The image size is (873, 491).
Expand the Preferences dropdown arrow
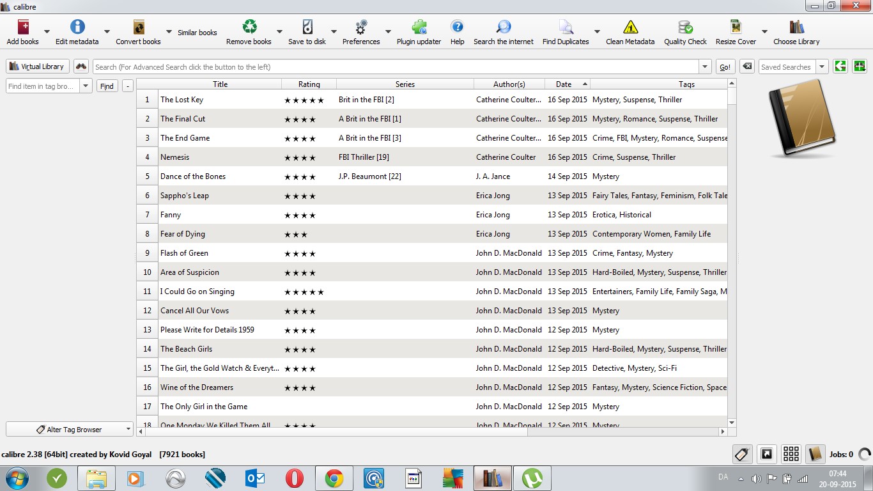tap(388, 31)
